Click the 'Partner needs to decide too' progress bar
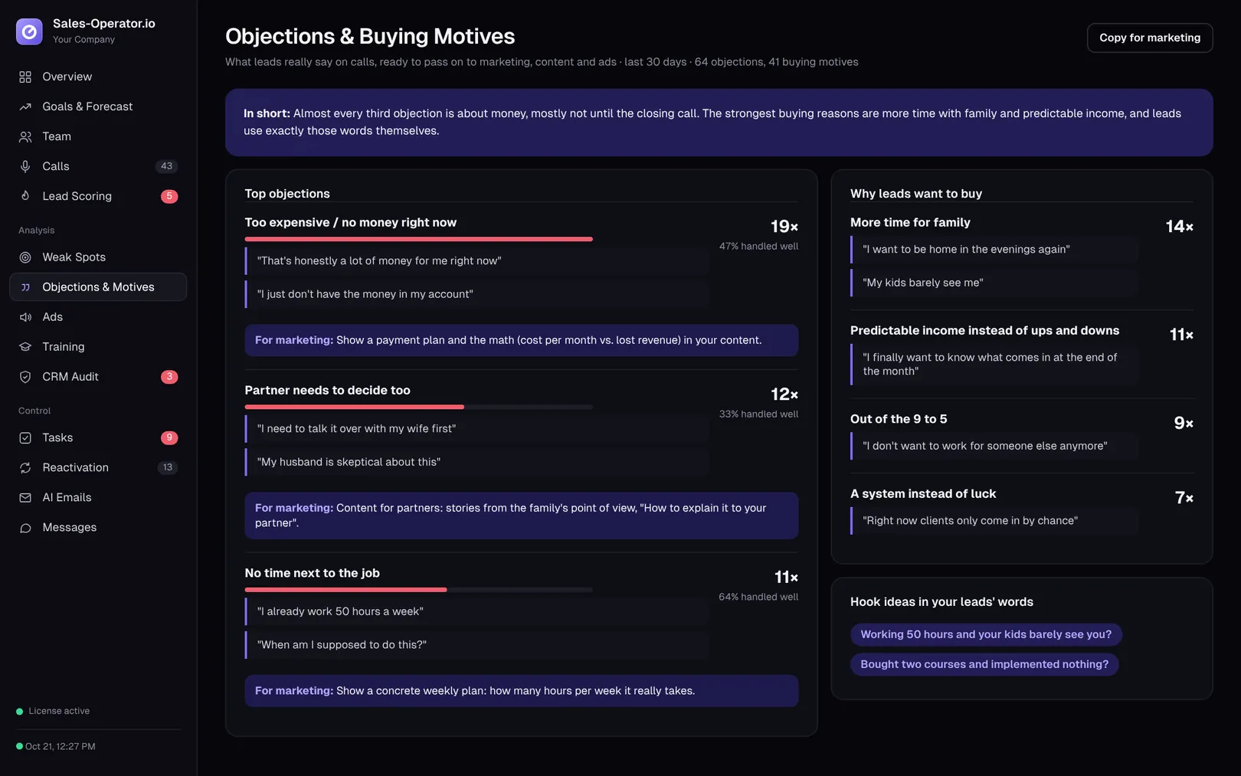This screenshot has height=776, width=1241. [418, 407]
